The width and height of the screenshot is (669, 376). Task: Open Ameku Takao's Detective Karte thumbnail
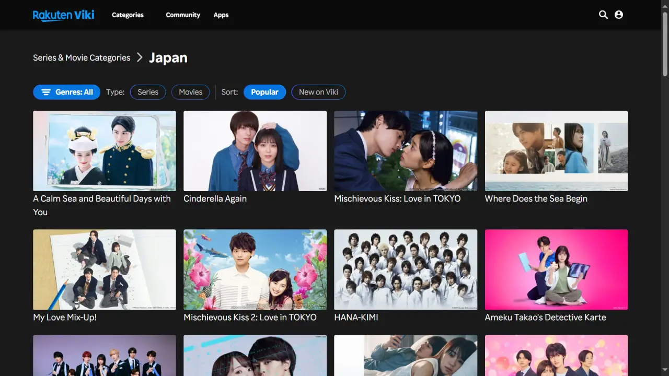pyautogui.click(x=556, y=270)
